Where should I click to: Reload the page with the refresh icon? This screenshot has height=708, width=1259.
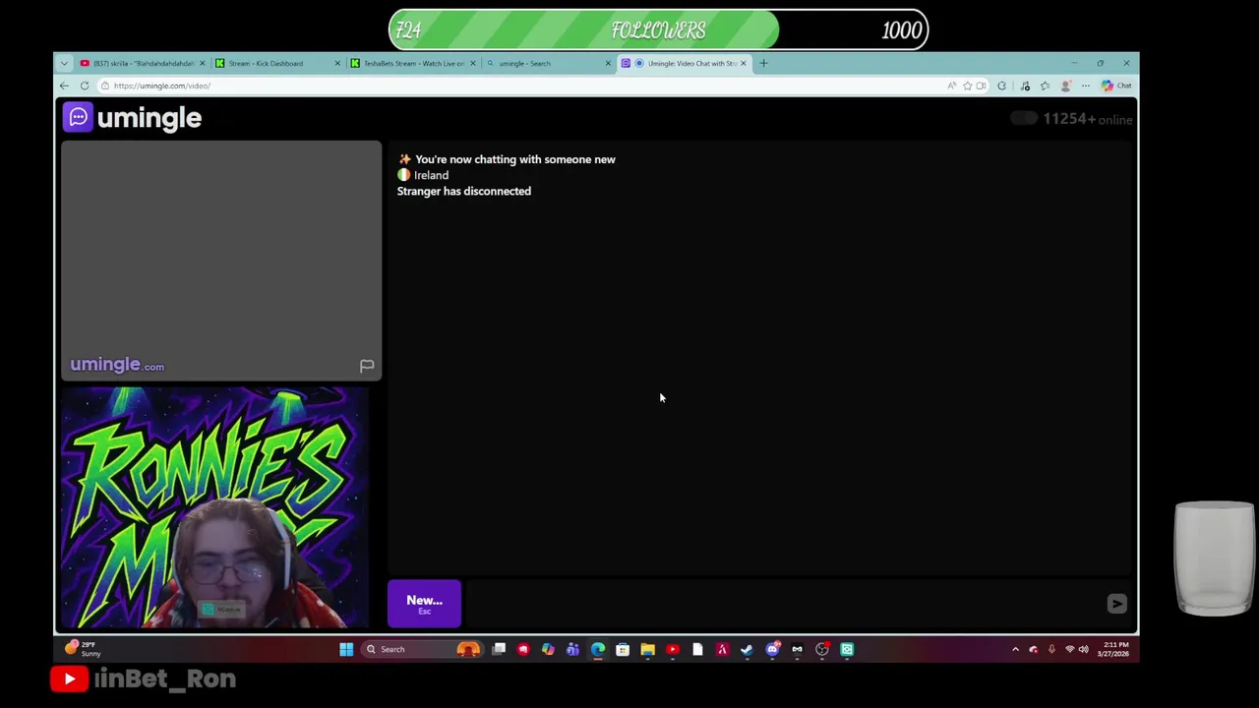point(85,86)
